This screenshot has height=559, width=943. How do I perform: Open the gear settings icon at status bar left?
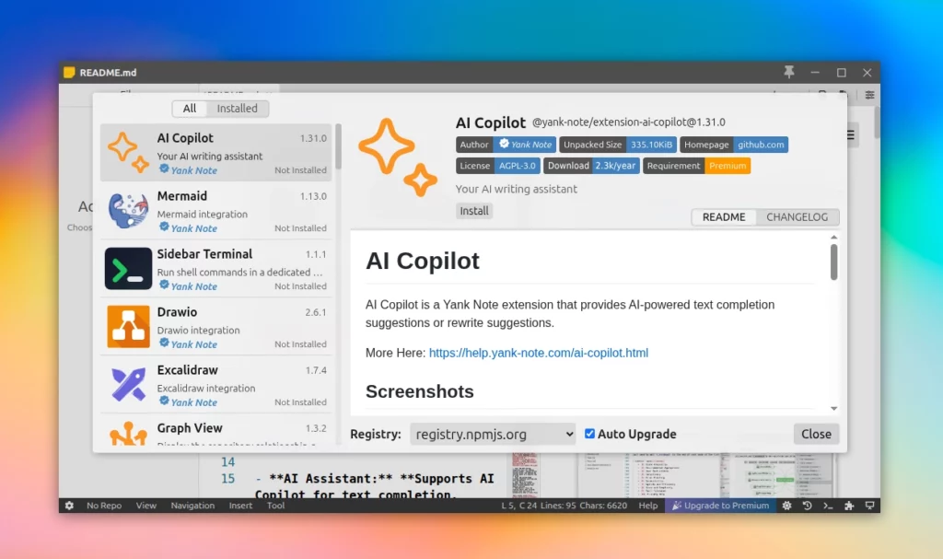70,506
